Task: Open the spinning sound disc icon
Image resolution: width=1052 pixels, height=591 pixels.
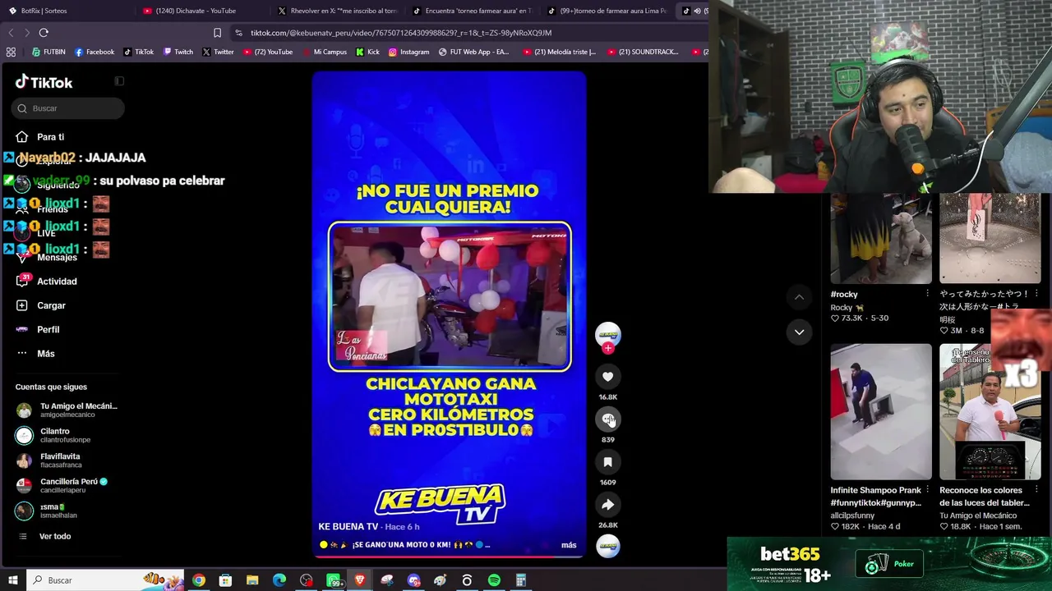Action: coord(607,546)
